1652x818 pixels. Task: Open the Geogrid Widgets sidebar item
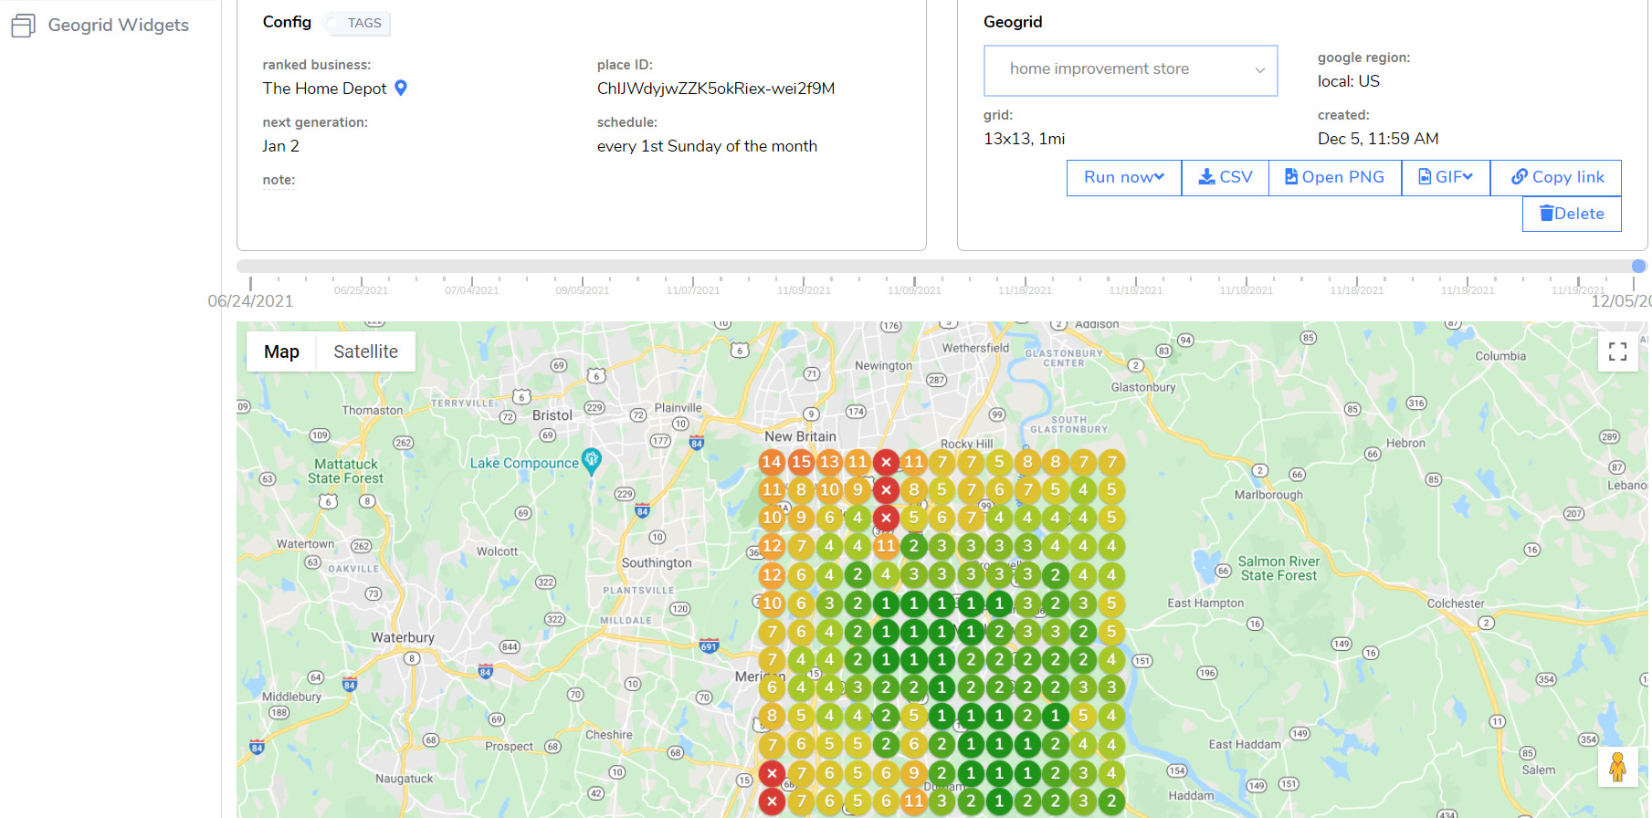100,26
